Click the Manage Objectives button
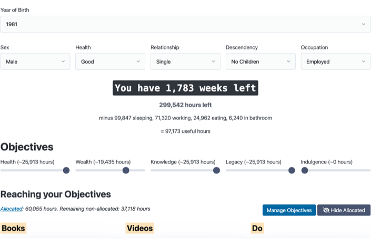This screenshot has height=239, width=371. (289, 210)
